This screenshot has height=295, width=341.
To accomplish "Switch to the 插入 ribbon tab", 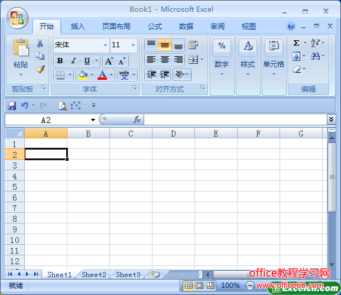I will [x=77, y=27].
